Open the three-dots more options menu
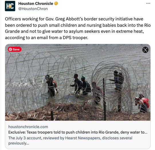 coord(148,3)
